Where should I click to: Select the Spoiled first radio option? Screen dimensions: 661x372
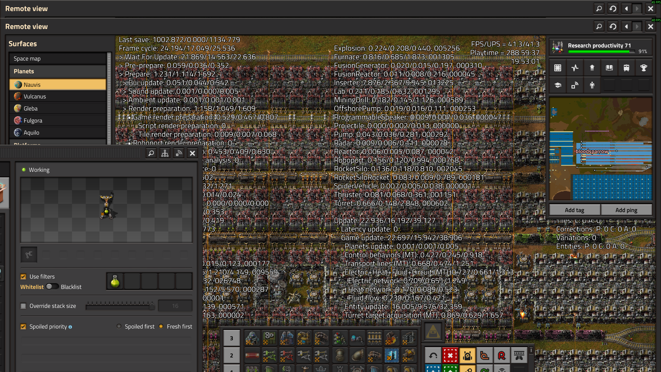[x=119, y=326]
